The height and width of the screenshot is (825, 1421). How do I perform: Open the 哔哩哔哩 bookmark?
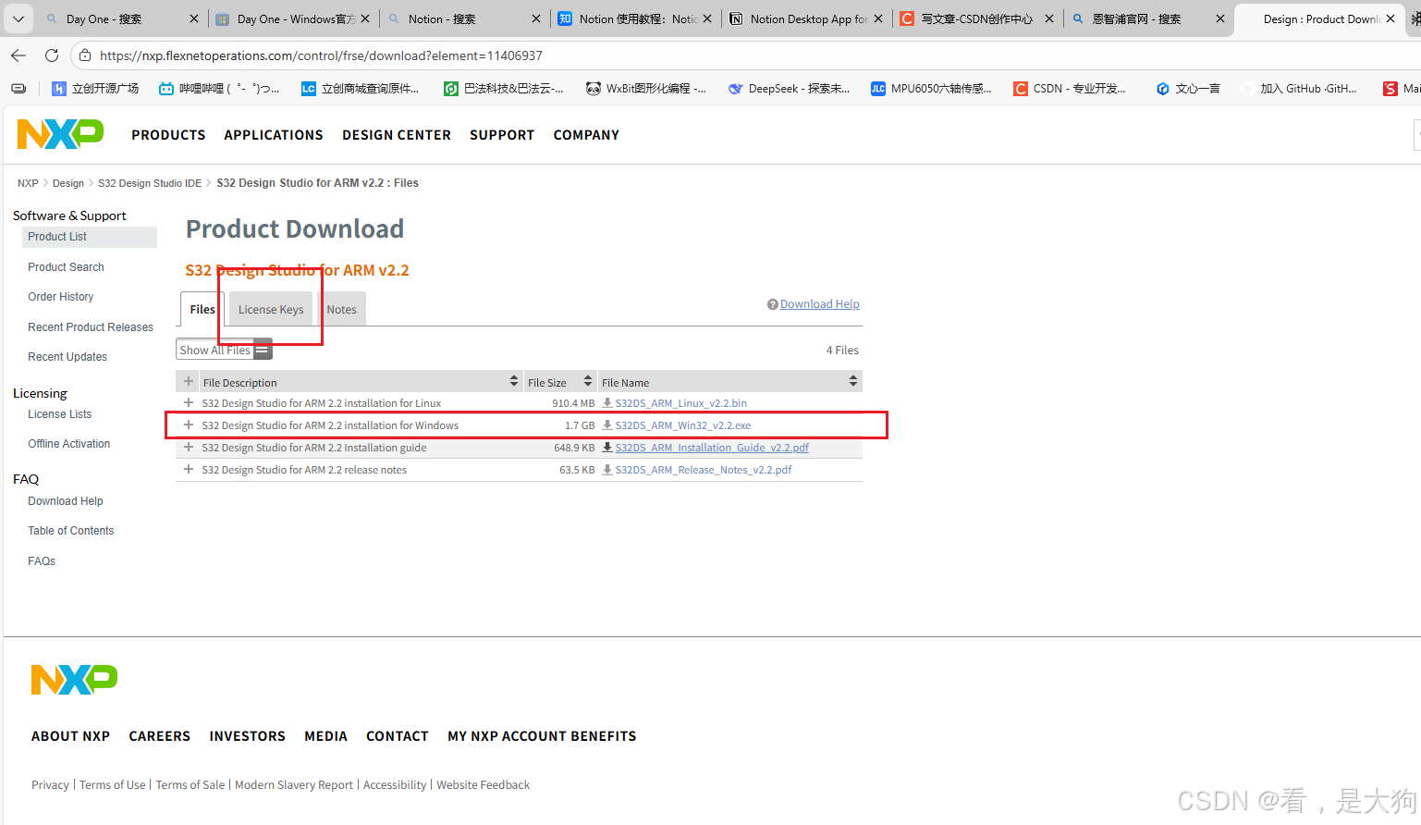pyautogui.click(x=219, y=89)
